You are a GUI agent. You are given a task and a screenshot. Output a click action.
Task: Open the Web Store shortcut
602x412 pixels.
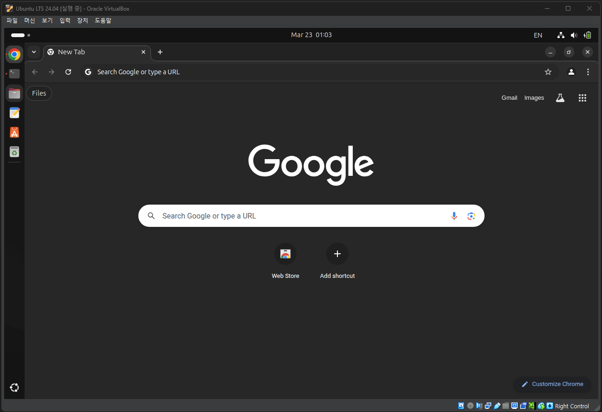click(285, 261)
